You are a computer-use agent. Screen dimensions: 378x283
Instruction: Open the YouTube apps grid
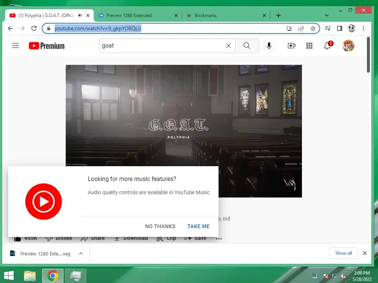(x=309, y=46)
